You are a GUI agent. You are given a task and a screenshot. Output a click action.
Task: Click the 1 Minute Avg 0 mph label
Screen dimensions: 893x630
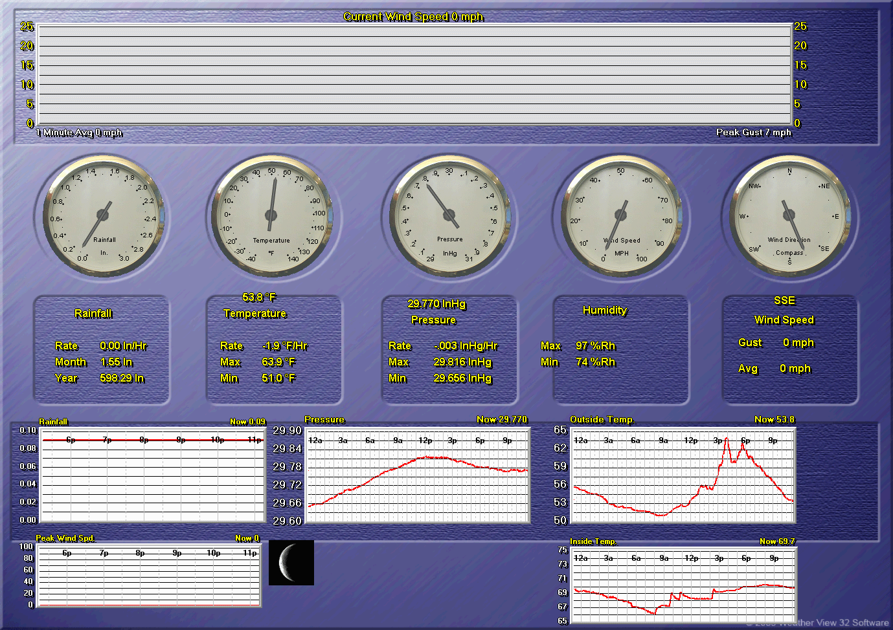(x=79, y=133)
